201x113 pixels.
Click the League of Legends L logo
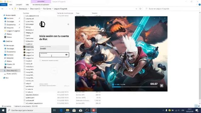click(x=42, y=24)
